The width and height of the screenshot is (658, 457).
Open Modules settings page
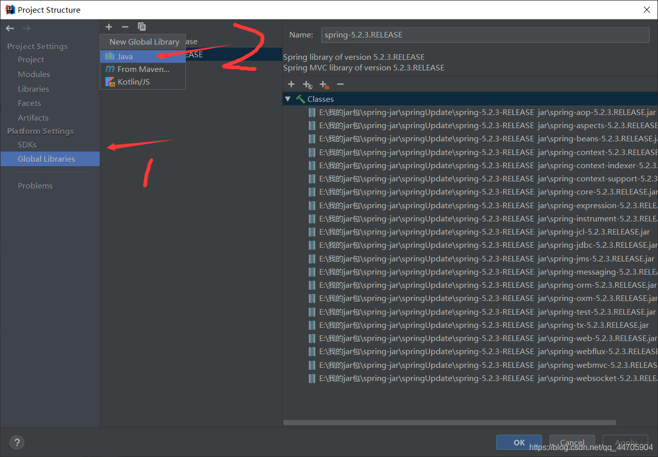point(34,74)
